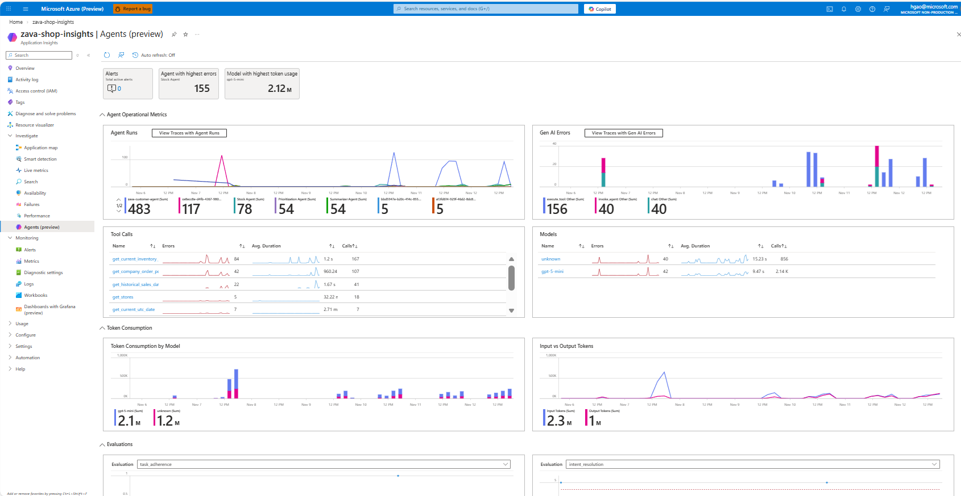
Task: Refresh the Agents dashboard
Action: coord(107,55)
